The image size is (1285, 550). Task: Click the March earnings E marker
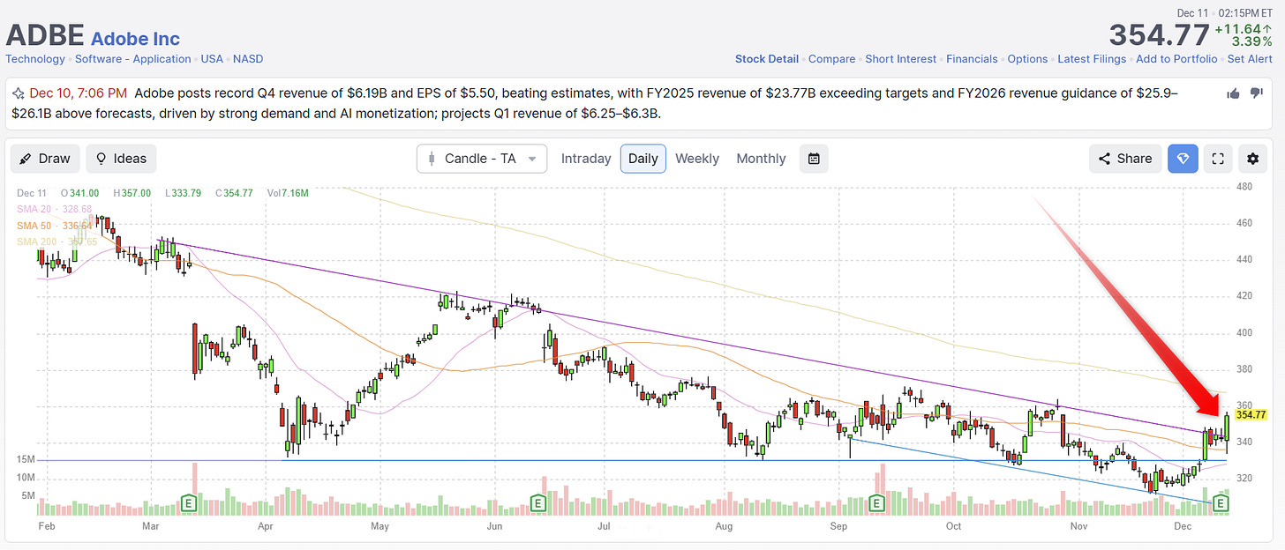pos(188,503)
